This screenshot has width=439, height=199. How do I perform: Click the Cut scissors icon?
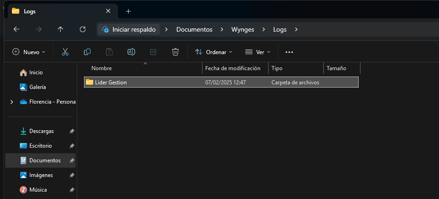point(65,52)
